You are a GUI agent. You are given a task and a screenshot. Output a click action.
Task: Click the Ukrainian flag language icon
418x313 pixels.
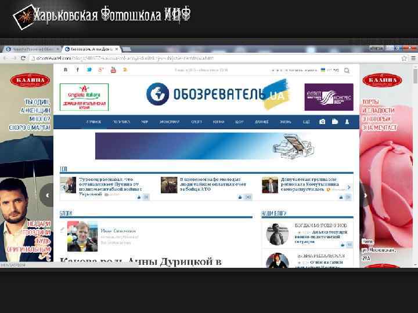323,70
